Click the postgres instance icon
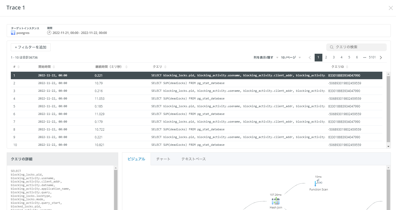396x210 pixels. (x=13, y=33)
